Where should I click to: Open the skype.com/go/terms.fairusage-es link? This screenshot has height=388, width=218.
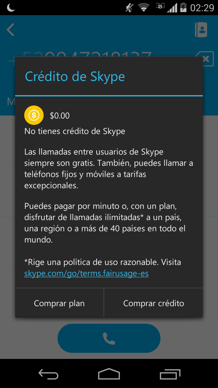pos(87,274)
